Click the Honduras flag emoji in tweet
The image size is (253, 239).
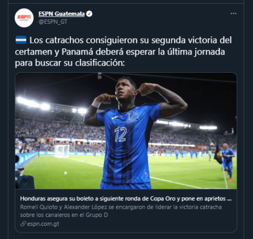point(21,40)
